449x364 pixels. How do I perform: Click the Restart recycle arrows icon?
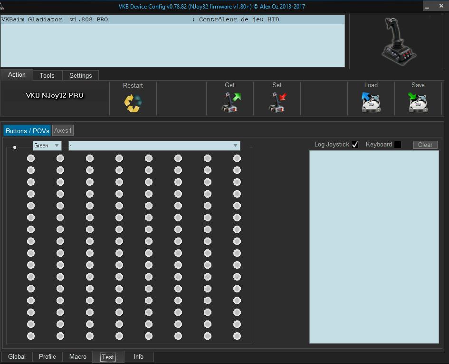133,103
